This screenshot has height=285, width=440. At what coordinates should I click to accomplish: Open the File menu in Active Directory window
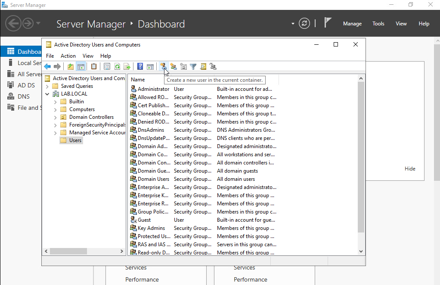[x=50, y=56]
